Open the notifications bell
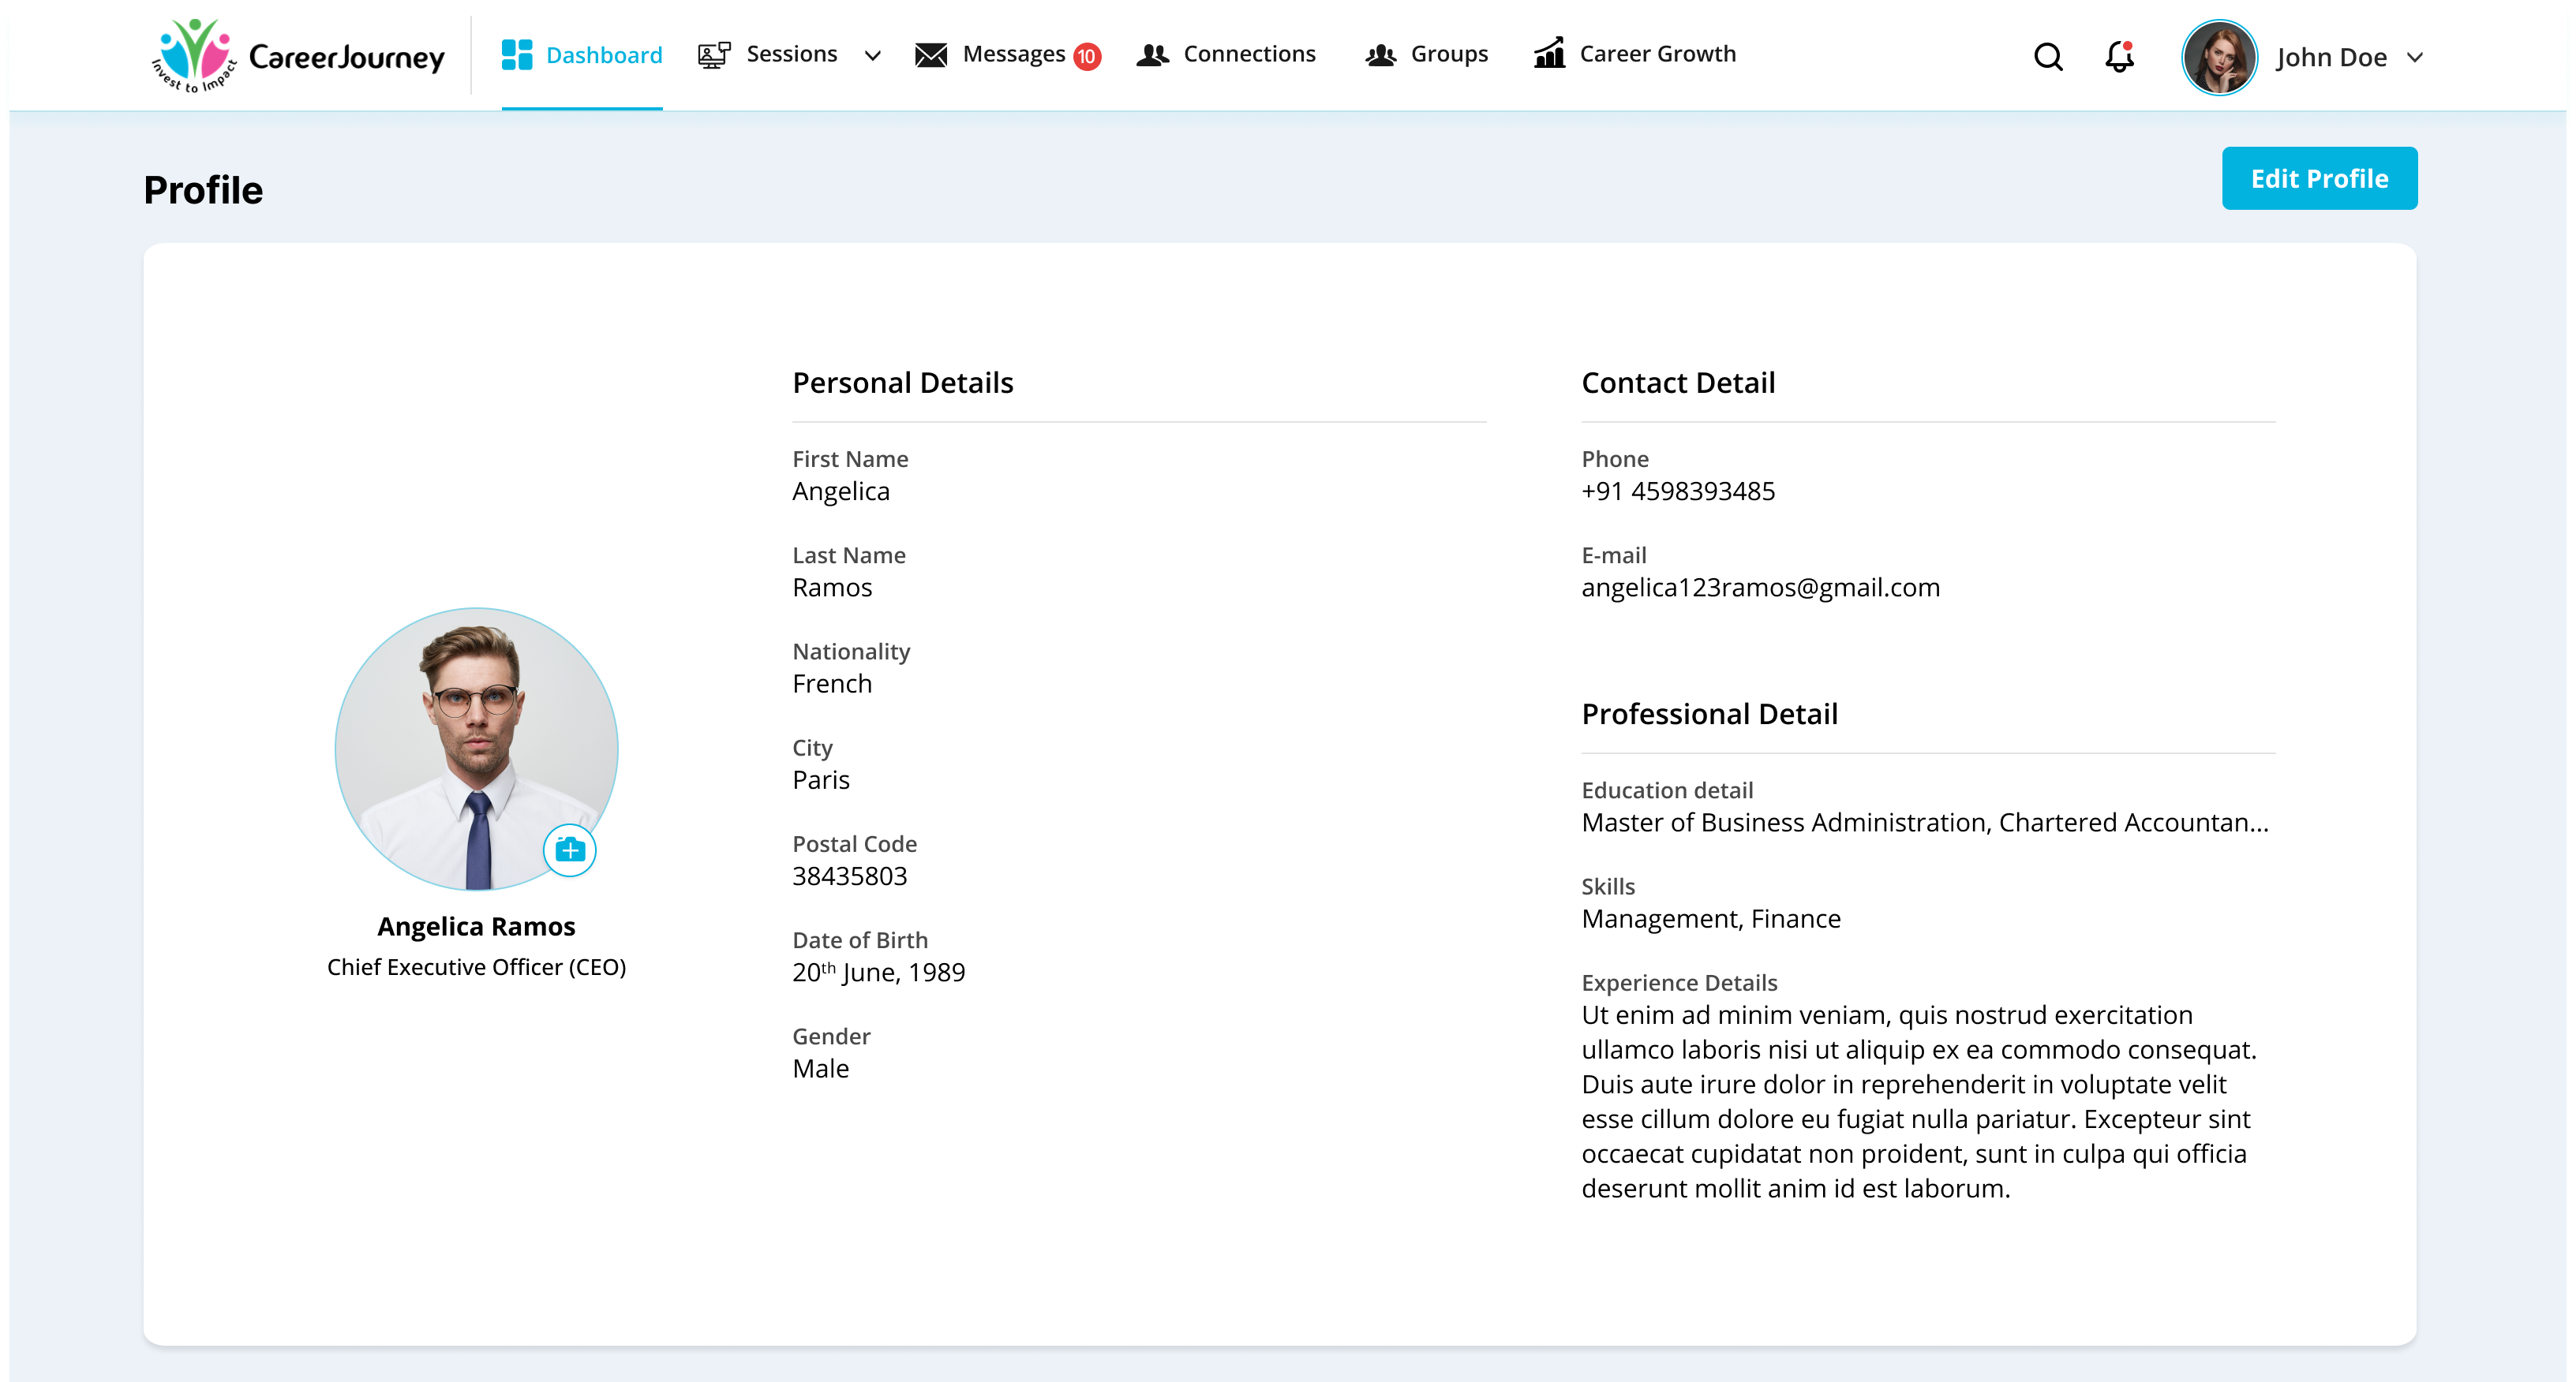Screen dimensions: 2576x1382 [2119, 56]
